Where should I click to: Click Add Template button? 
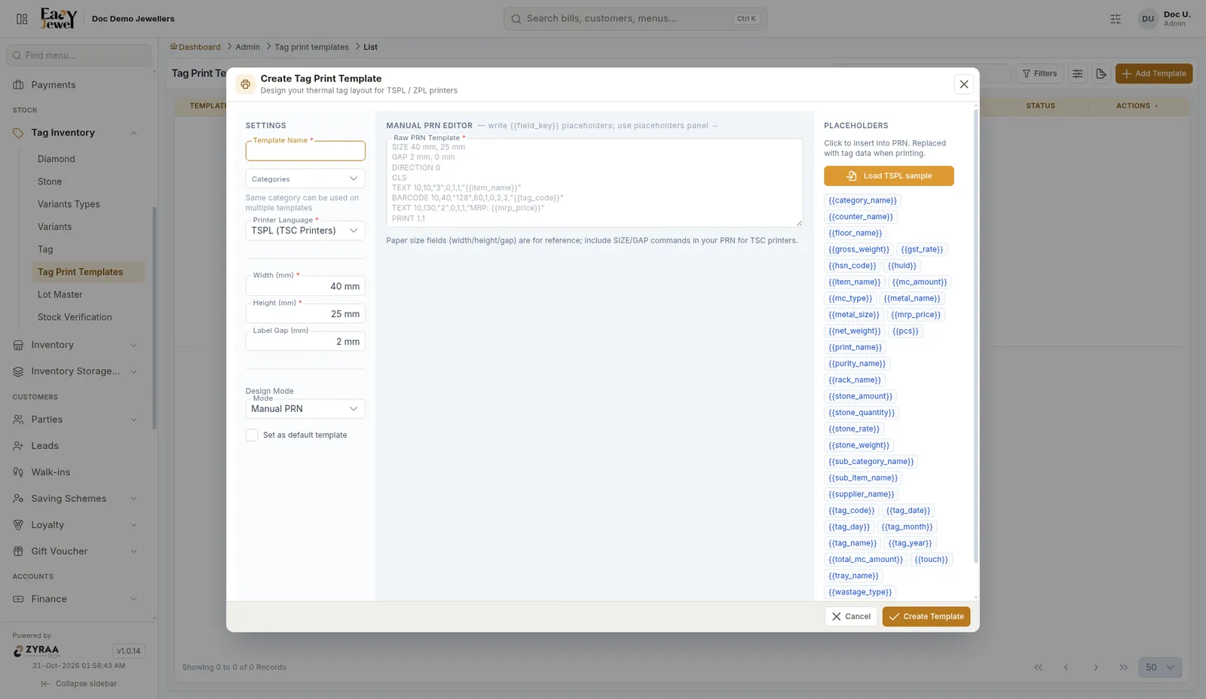[1154, 74]
